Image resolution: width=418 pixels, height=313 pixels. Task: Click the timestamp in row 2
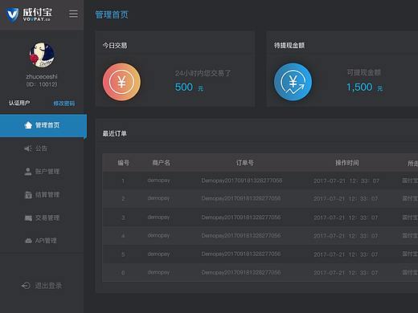click(x=346, y=199)
